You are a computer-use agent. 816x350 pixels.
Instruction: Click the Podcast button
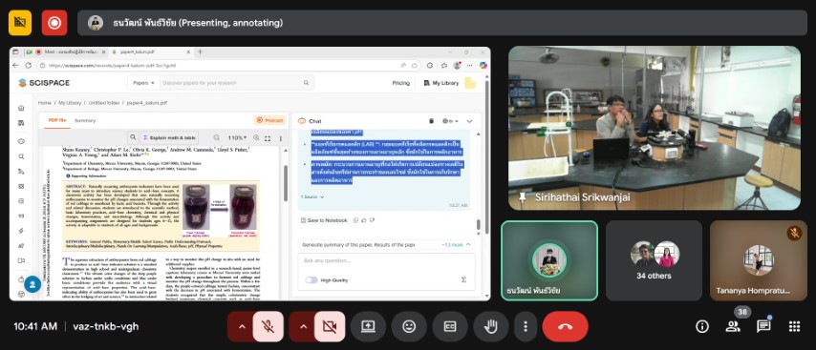[x=269, y=120]
